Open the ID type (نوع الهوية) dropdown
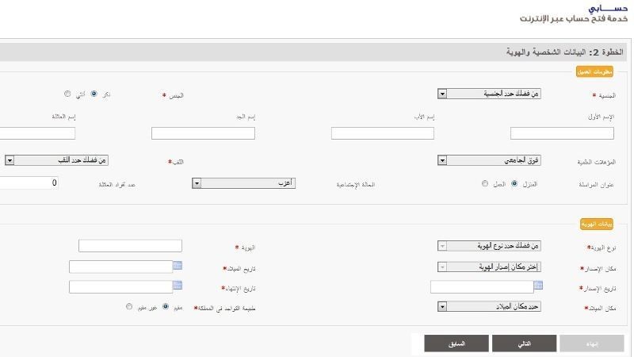Screen dimensions: 634x357 tap(489, 246)
